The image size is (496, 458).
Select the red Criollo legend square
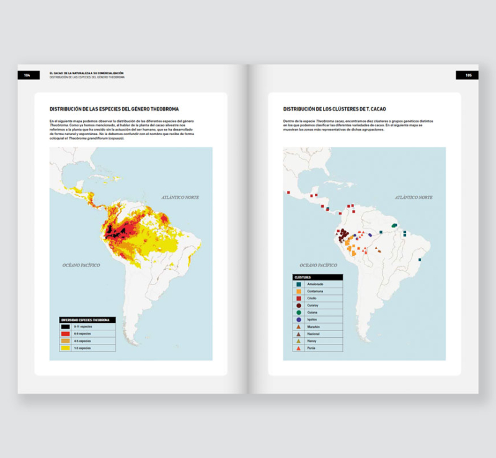coord(299,298)
